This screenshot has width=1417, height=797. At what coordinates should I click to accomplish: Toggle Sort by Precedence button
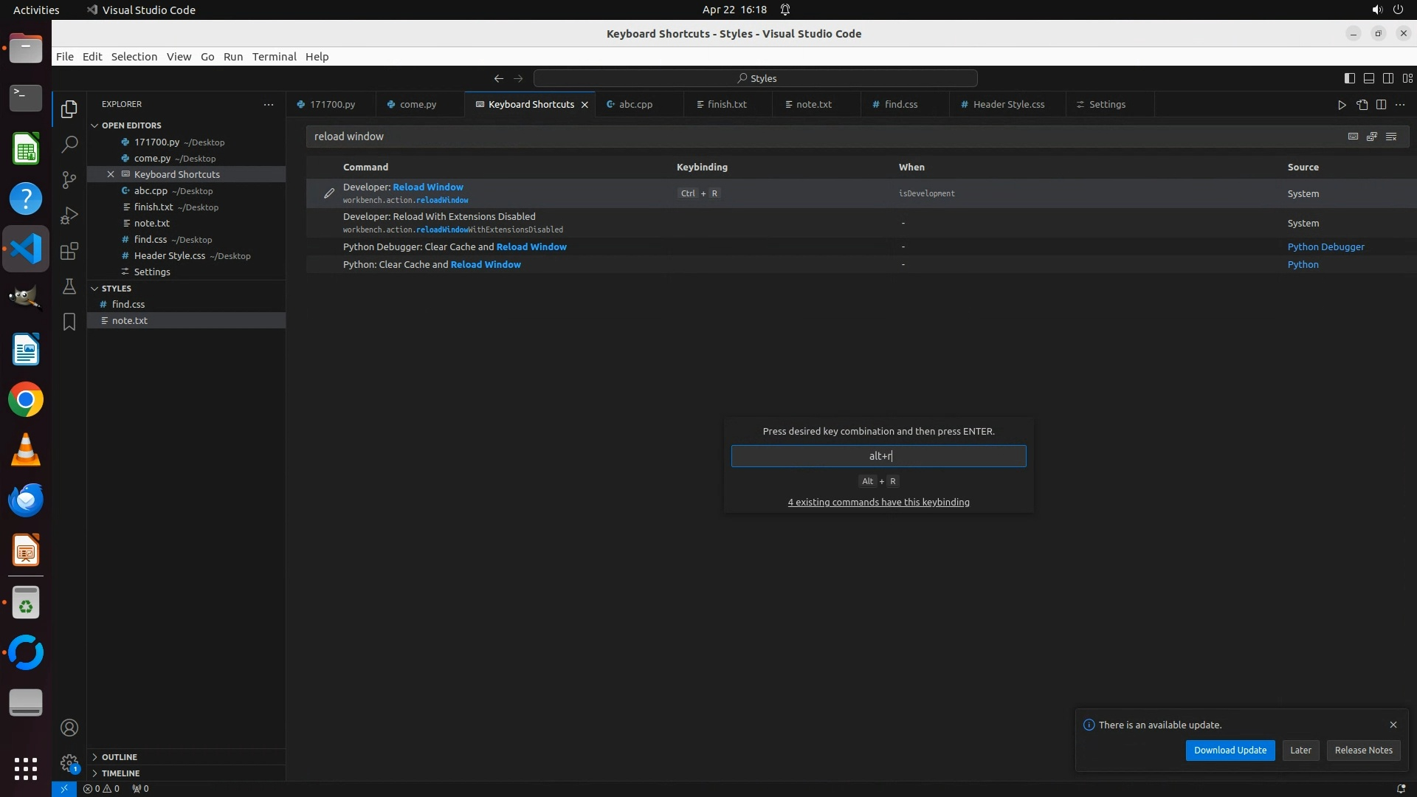pyautogui.click(x=1372, y=137)
